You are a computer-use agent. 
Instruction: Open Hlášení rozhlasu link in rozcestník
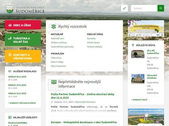tap(59, 43)
